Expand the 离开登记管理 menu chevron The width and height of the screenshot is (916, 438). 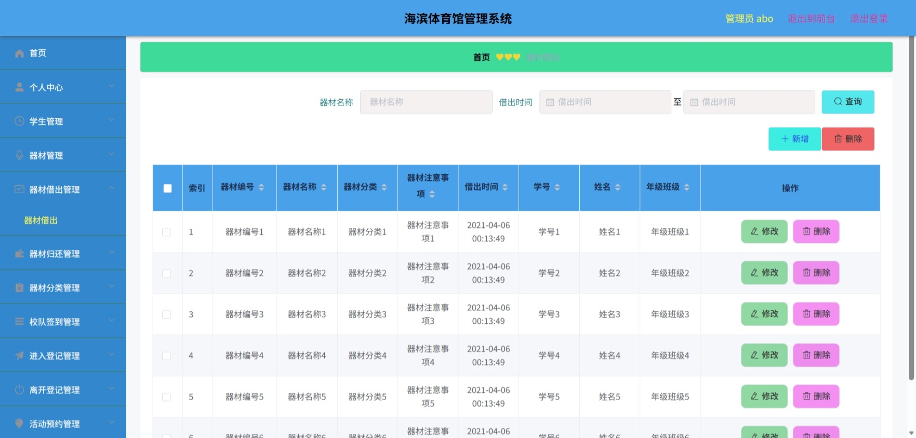coord(111,389)
